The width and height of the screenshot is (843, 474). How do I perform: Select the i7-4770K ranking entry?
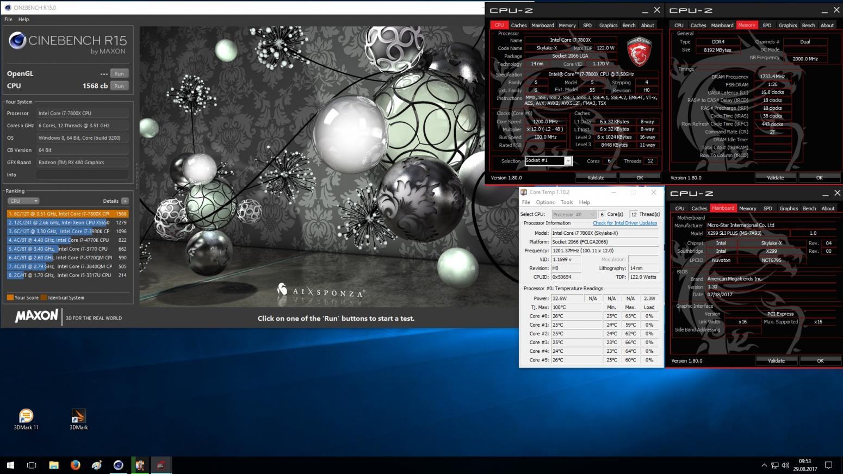click(x=67, y=240)
